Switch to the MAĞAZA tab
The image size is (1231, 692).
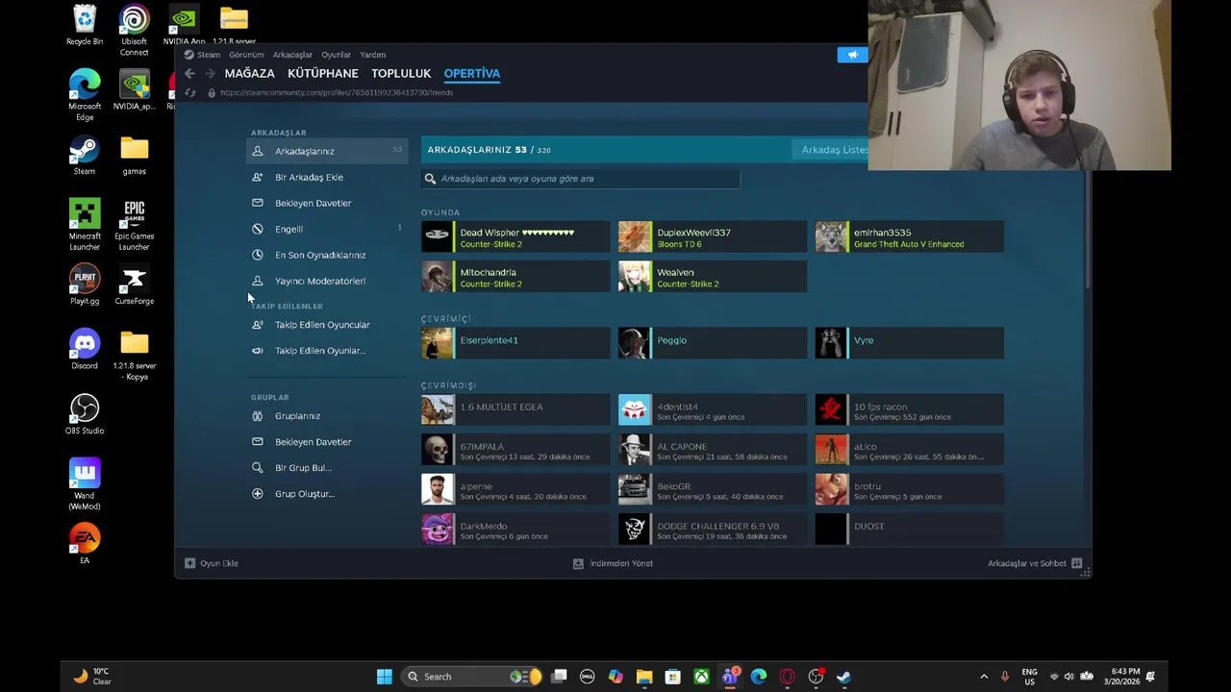coord(250,73)
